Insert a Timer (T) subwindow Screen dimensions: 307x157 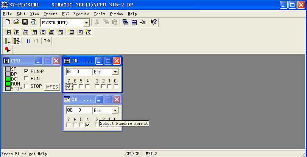[x=33, y=32]
